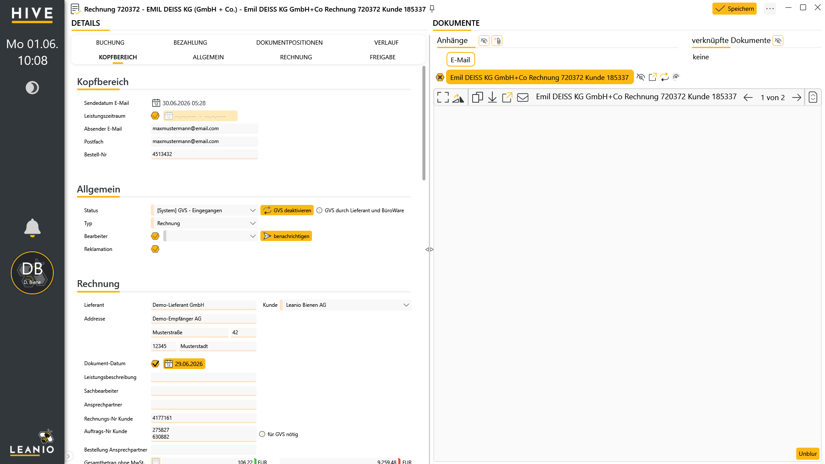Screen dimensions: 825x464
Task: Open the DOKUMENTPOSITIONEN tab
Action: (290, 43)
